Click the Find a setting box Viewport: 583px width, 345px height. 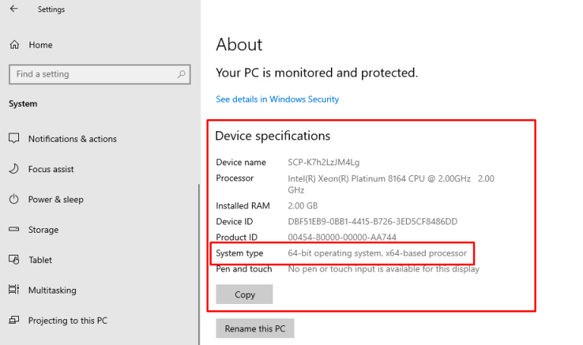tap(99, 74)
